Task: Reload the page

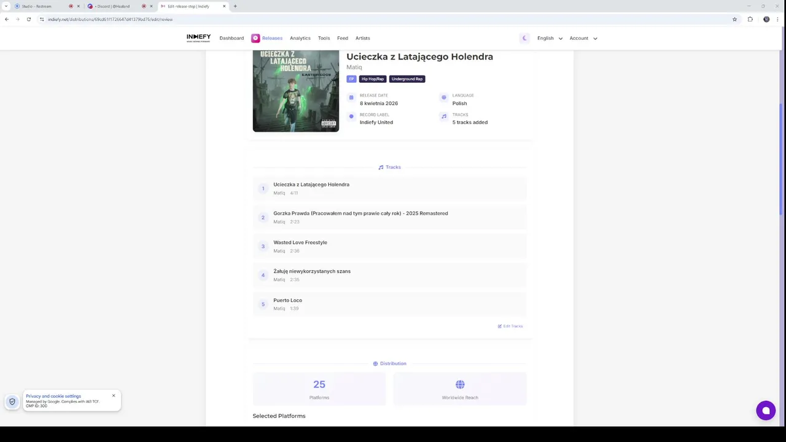Action: 28,19
